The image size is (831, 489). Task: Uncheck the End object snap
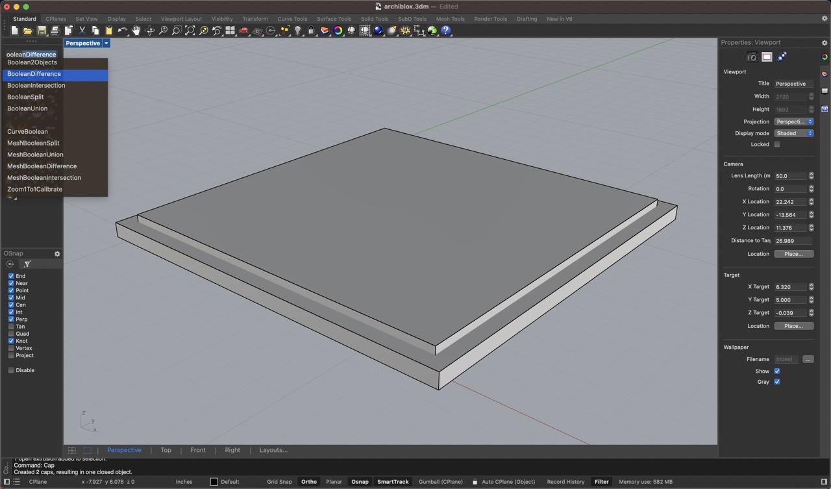pyautogui.click(x=11, y=276)
